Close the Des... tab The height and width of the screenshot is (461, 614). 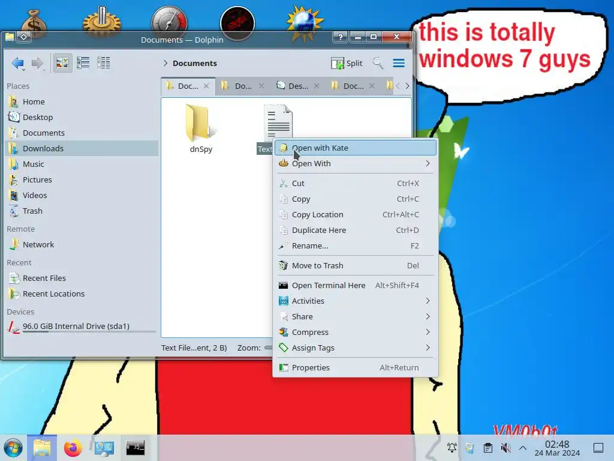317,86
